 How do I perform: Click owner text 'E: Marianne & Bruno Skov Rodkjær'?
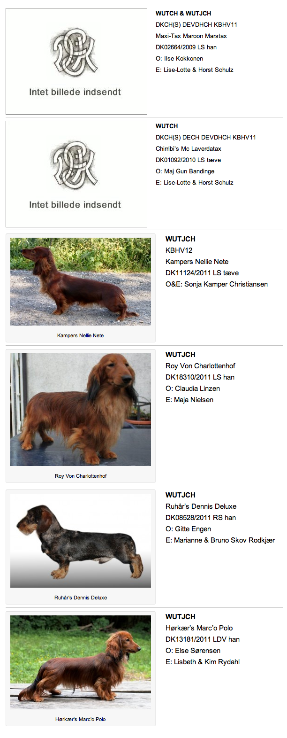coord(220,540)
